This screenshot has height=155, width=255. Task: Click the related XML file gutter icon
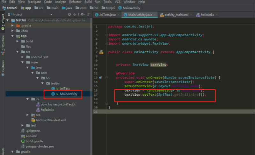click(101, 52)
